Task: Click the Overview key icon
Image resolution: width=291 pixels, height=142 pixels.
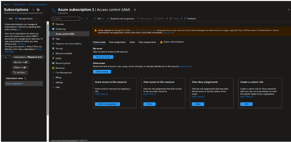Action: click(x=53, y=24)
